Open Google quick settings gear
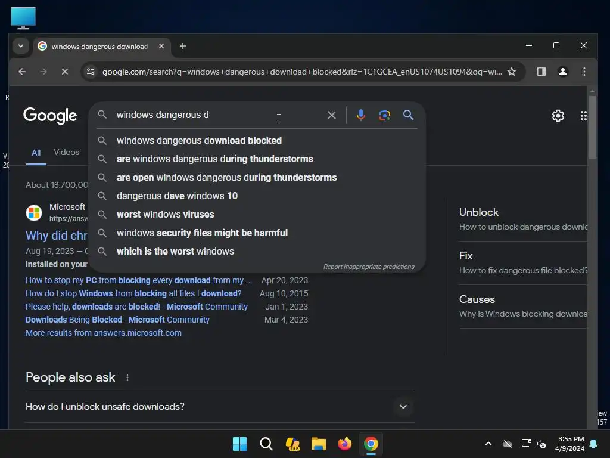The height and width of the screenshot is (458, 610). (x=558, y=116)
